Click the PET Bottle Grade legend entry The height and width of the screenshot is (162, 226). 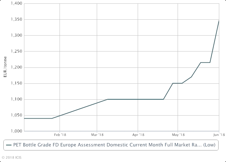click(x=110, y=145)
